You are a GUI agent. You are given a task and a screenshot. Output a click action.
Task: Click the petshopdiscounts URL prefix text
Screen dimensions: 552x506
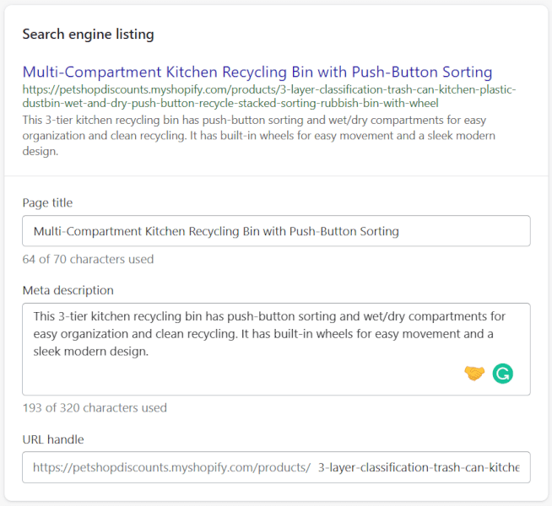click(x=172, y=468)
